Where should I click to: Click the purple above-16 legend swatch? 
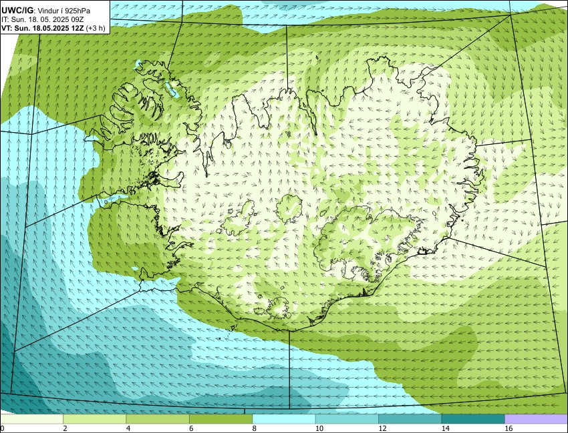pos(536,419)
